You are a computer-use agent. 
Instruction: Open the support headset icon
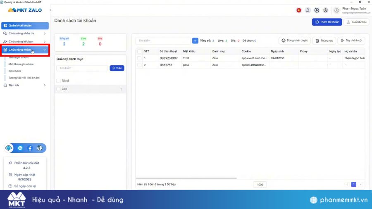tap(9, 148)
